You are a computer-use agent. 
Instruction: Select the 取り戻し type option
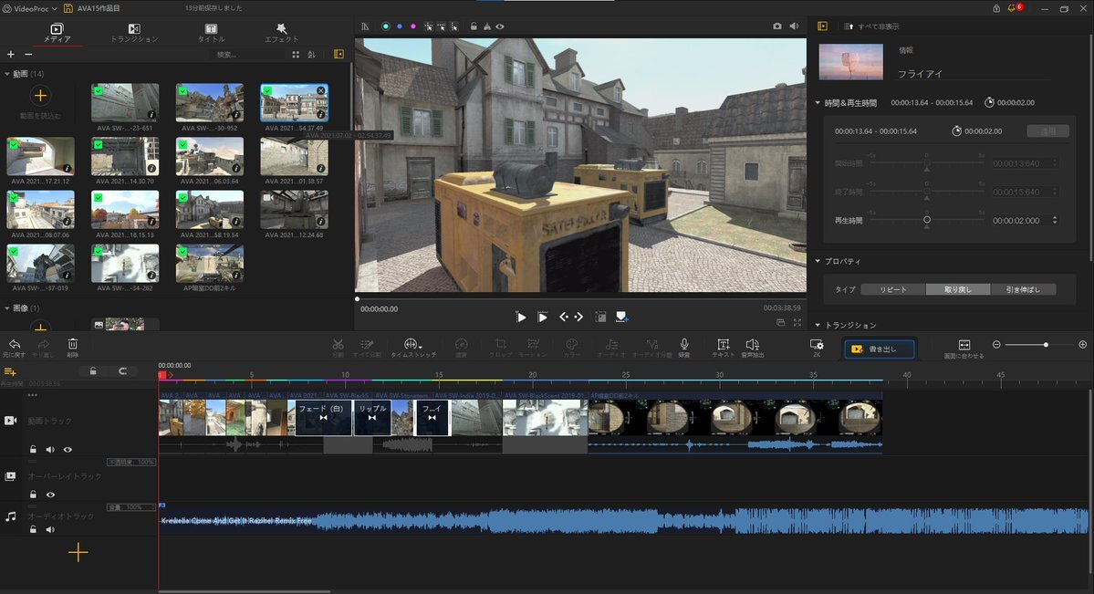click(x=958, y=289)
